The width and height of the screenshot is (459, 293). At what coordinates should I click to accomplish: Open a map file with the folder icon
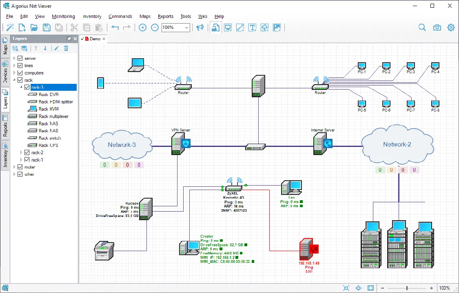34,27
